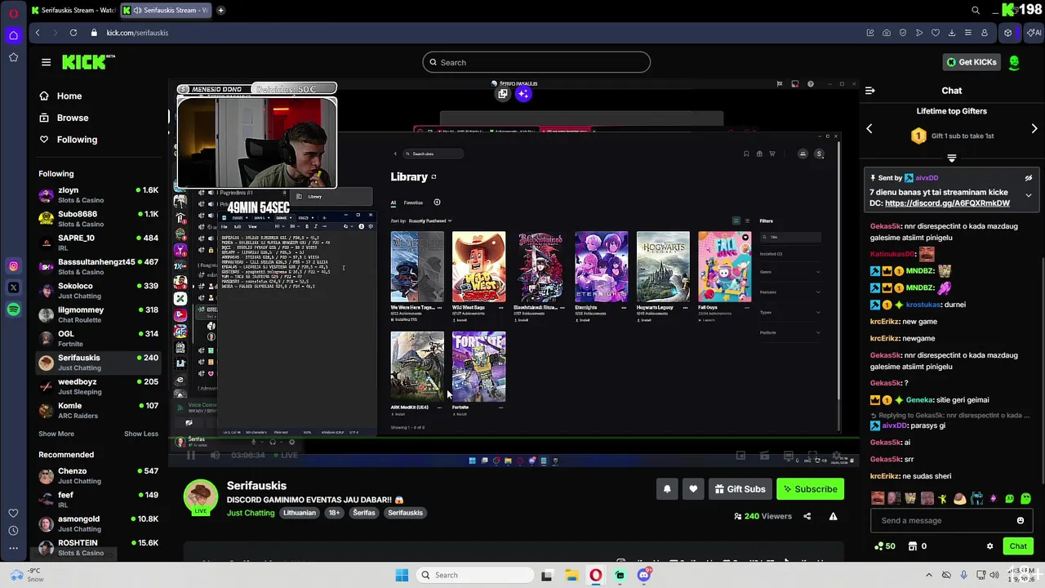The image size is (1045, 588).
Task: Focus the Kick search field
Action: [x=536, y=62]
